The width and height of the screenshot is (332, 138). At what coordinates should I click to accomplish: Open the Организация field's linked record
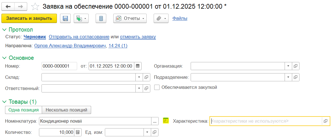coord(296,66)
